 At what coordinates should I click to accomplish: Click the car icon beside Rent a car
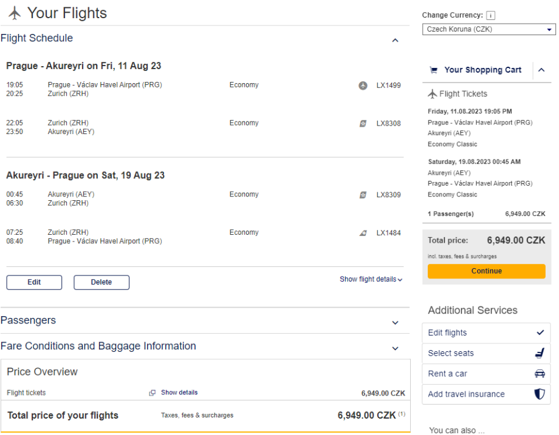point(539,374)
